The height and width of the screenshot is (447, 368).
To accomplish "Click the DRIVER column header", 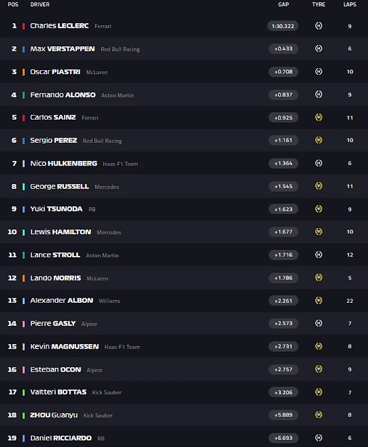I will point(40,5).
